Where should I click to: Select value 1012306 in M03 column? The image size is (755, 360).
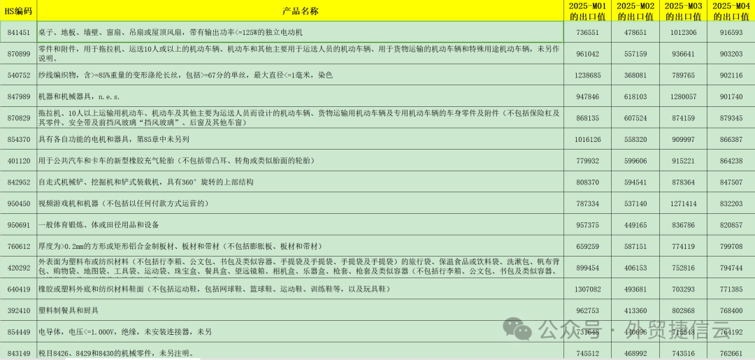pyautogui.click(x=682, y=32)
